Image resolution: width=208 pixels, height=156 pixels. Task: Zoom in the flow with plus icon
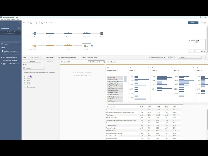pyautogui.click(x=200, y=51)
